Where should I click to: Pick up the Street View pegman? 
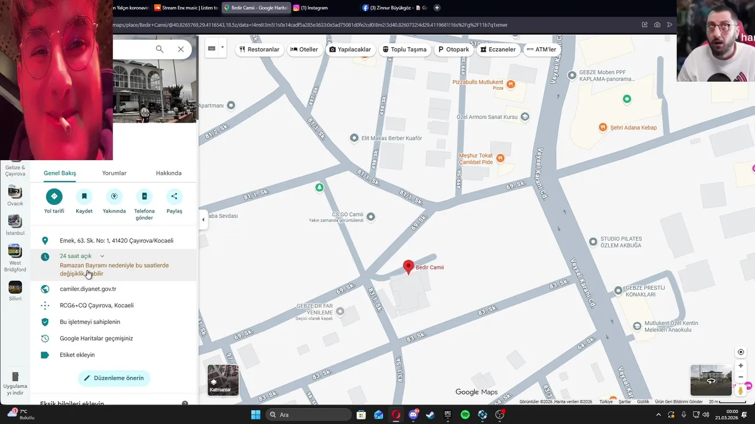[741, 390]
